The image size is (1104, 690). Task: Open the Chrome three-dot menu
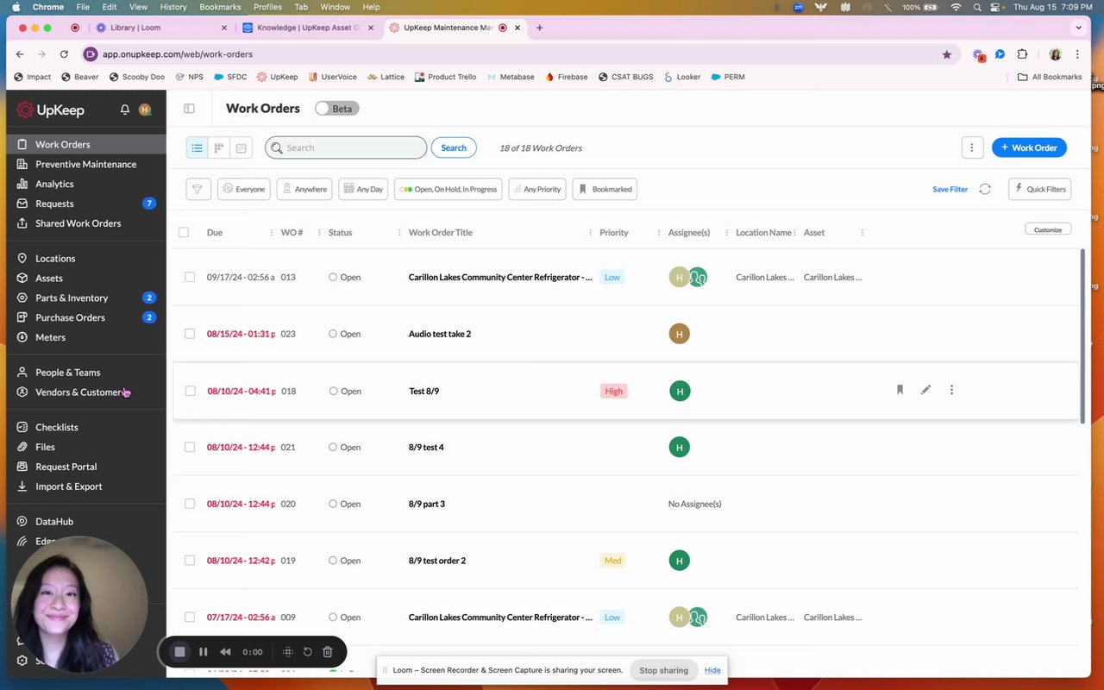1077,54
